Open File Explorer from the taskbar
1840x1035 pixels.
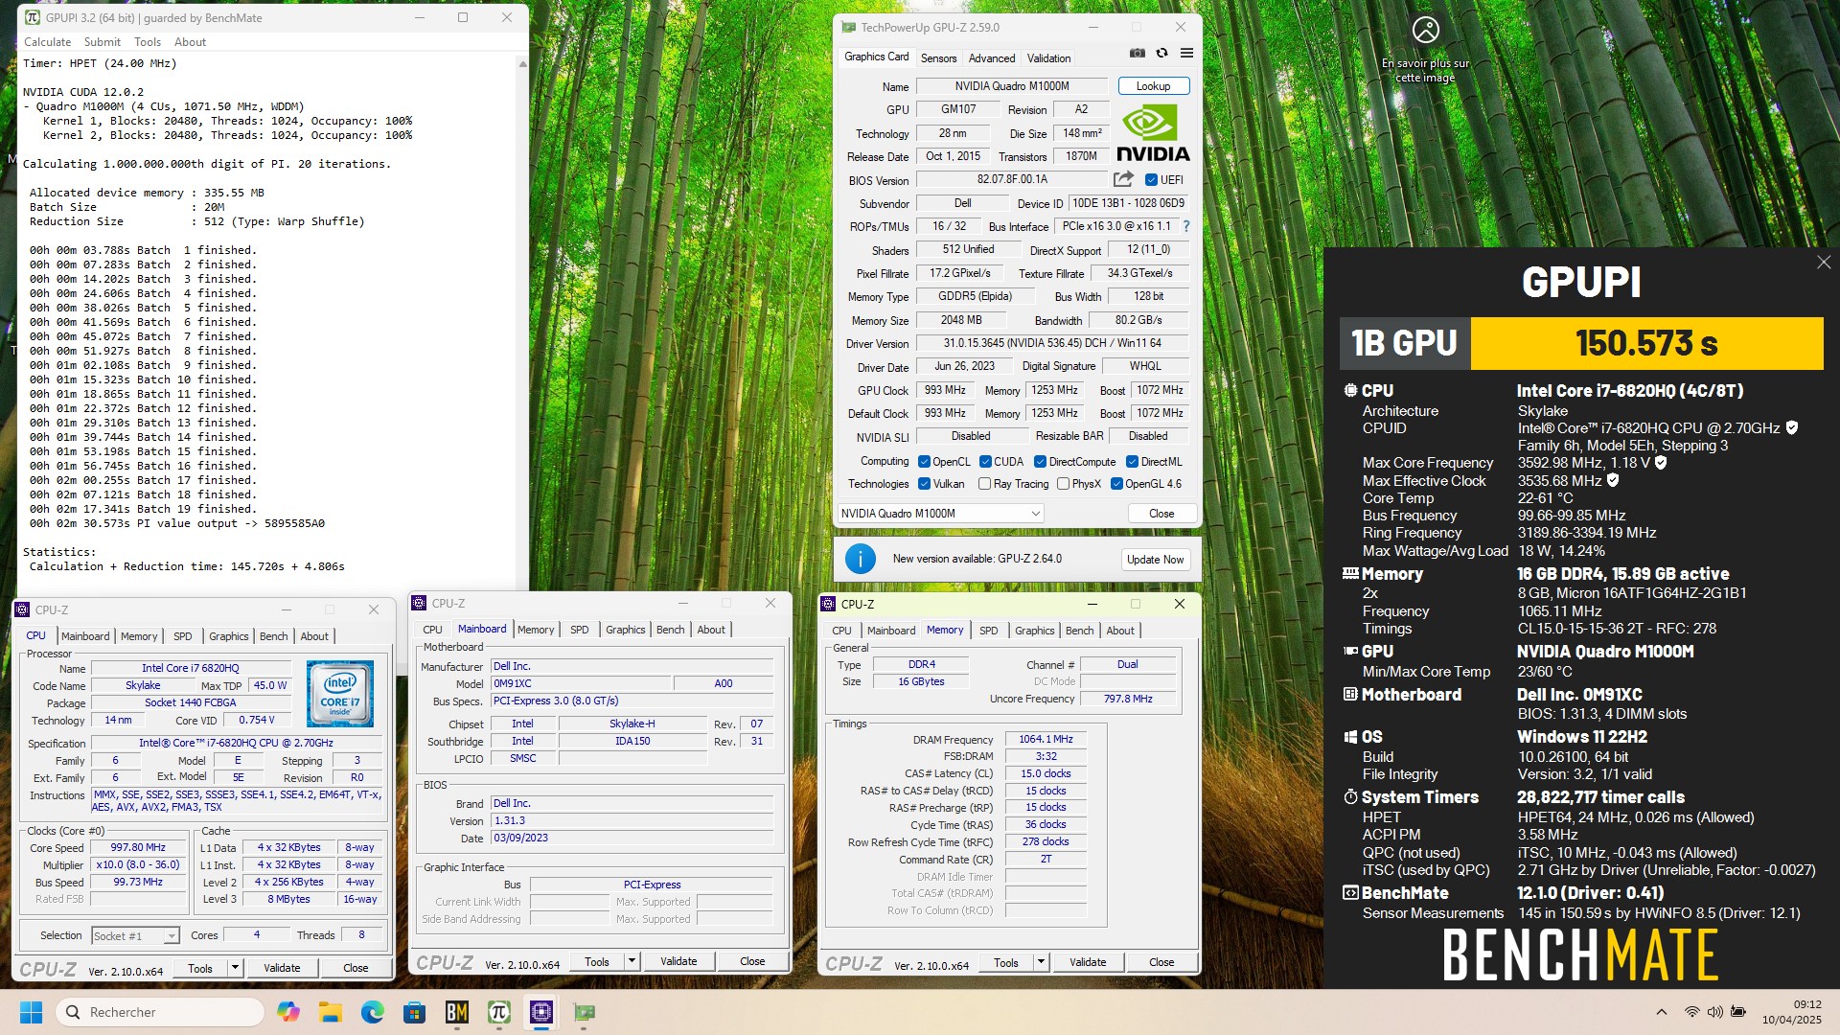pos(330,1012)
